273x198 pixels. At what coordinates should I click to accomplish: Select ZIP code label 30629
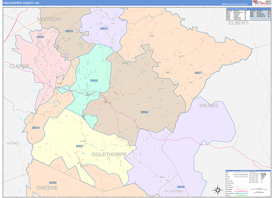[x=104, y=29]
